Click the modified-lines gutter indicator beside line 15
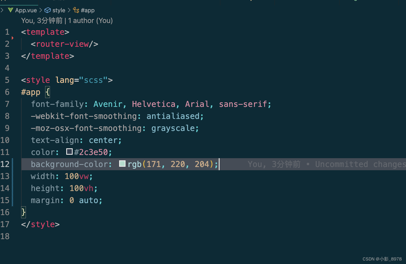This screenshot has height=264, width=406. pyautogui.click(x=12, y=200)
